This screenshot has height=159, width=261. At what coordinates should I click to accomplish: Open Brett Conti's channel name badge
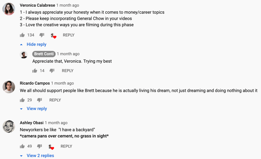click(x=44, y=54)
